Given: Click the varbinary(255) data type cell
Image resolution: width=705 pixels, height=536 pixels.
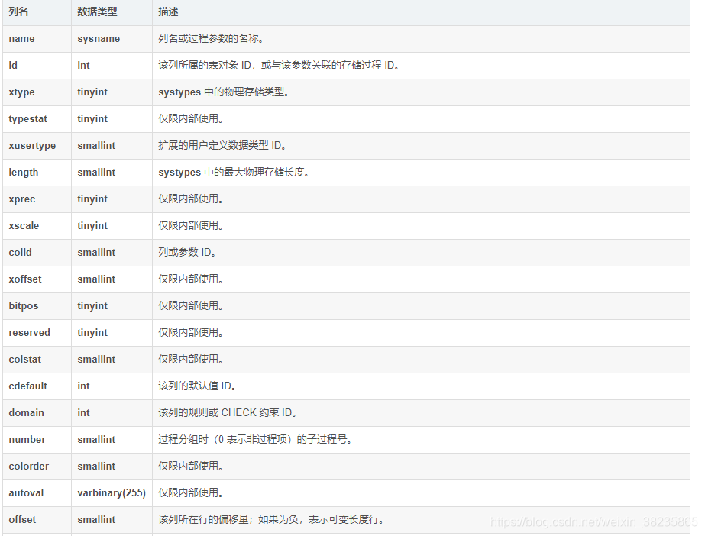Looking at the screenshot, I should (112, 493).
